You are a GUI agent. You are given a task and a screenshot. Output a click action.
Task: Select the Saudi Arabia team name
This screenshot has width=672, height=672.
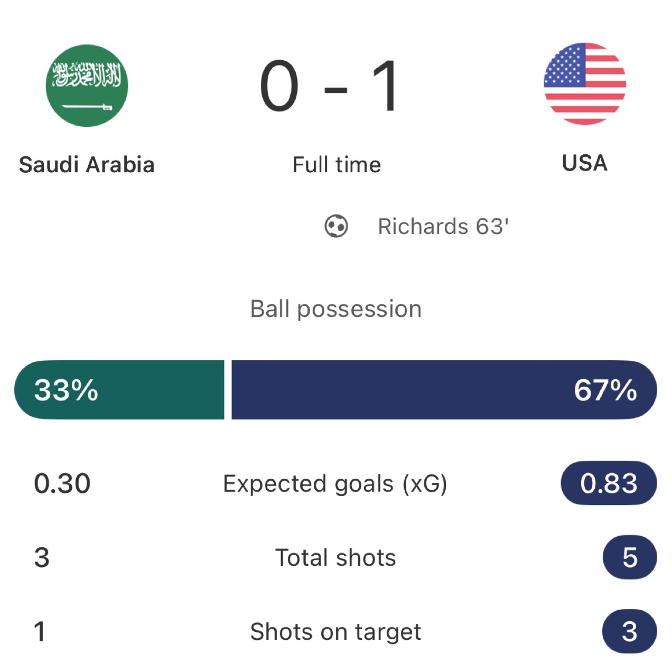tap(87, 164)
